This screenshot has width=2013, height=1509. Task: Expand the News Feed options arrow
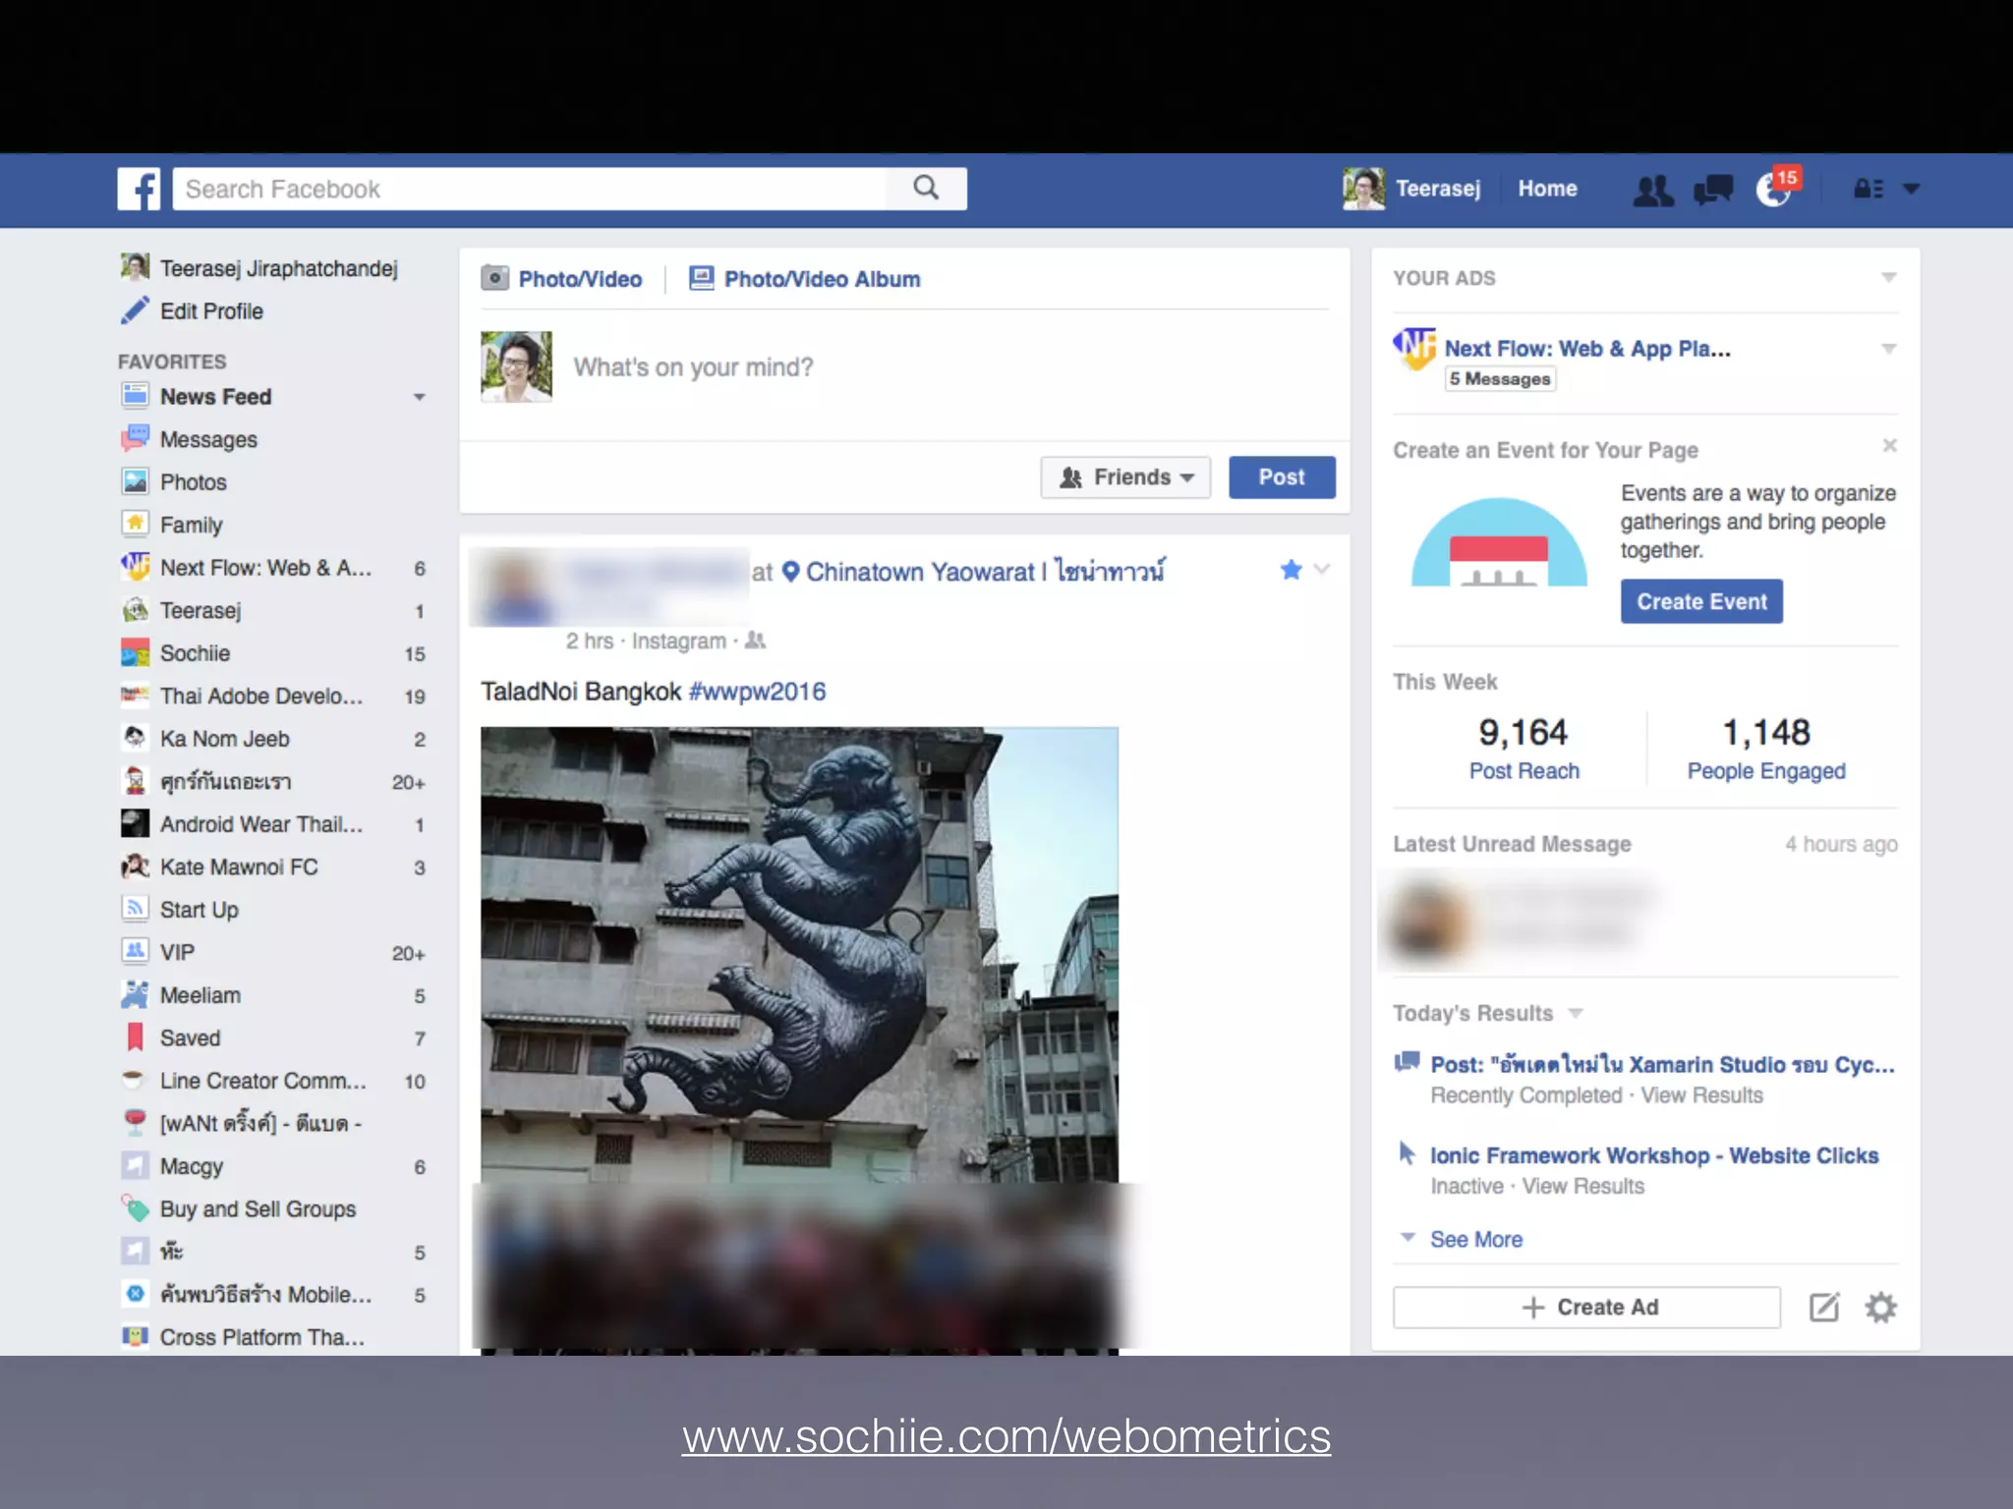coord(419,397)
